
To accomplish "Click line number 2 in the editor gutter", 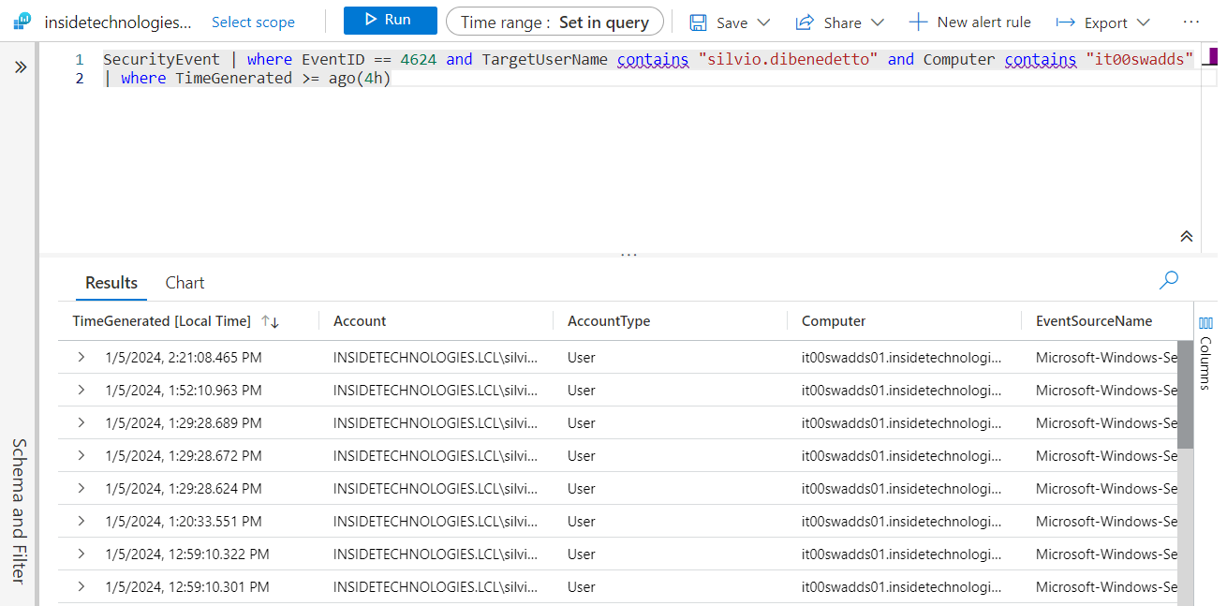I will point(80,79).
